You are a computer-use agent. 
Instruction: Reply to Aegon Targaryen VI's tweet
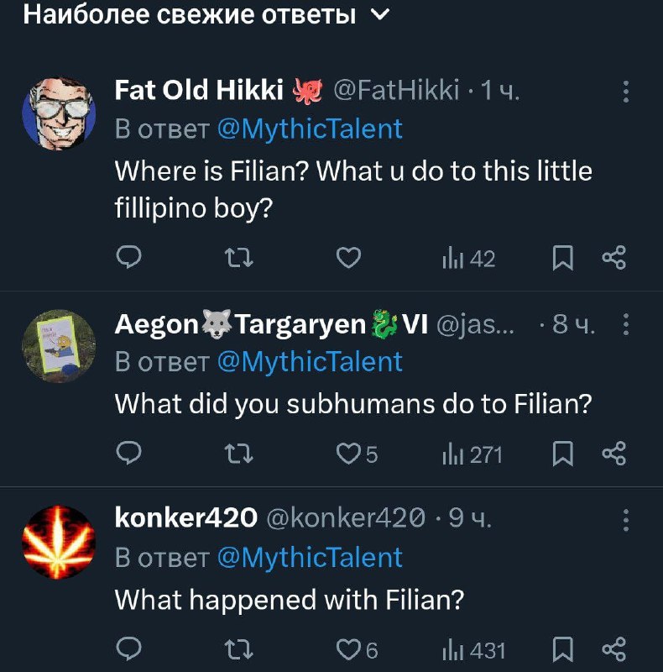[x=127, y=454]
